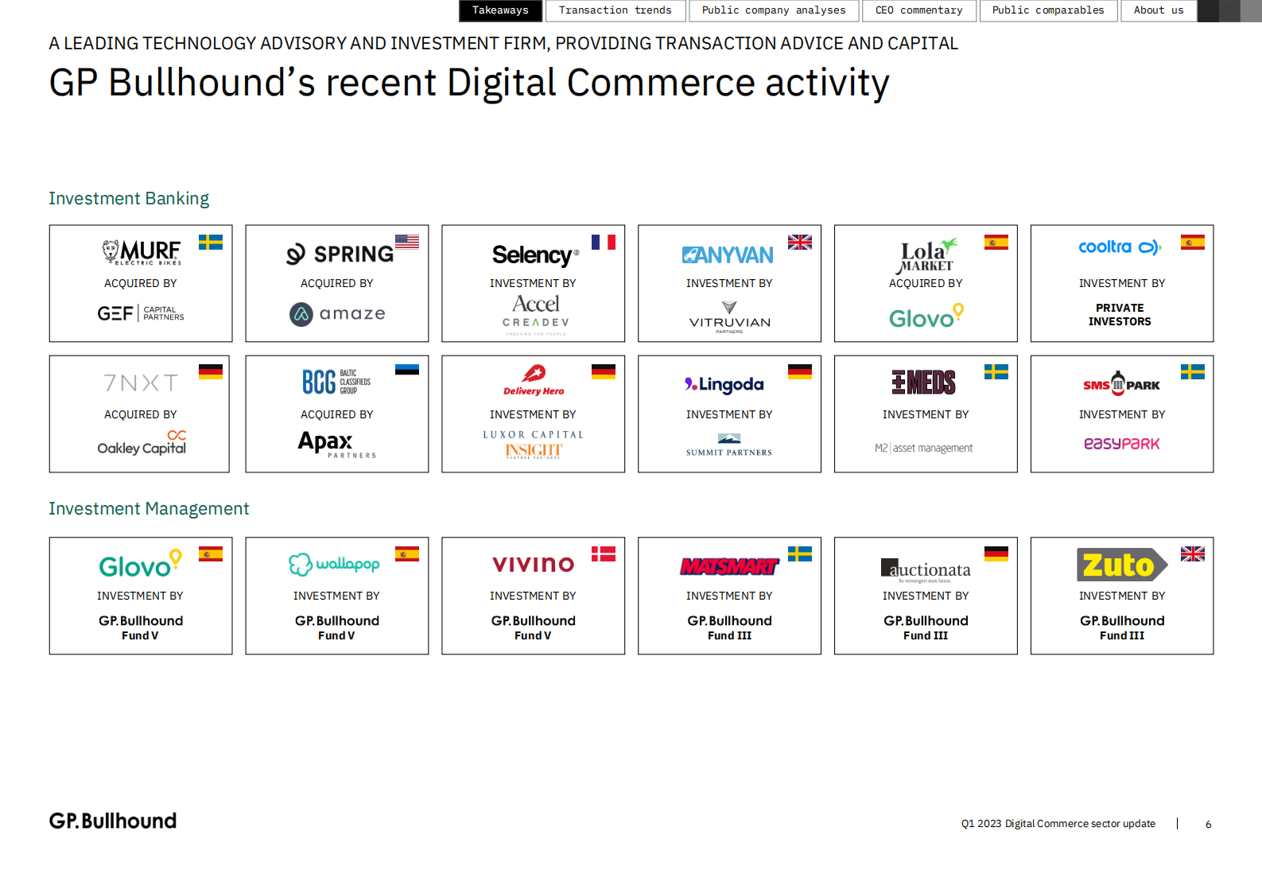Open the CEO commentary tab
The image size is (1262, 874).
point(918,10)
